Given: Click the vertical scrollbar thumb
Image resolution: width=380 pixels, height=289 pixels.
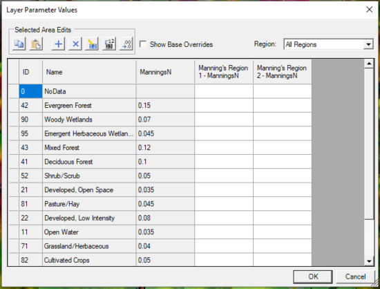Looking at the screenshot, I should click(x=369, y=144).
